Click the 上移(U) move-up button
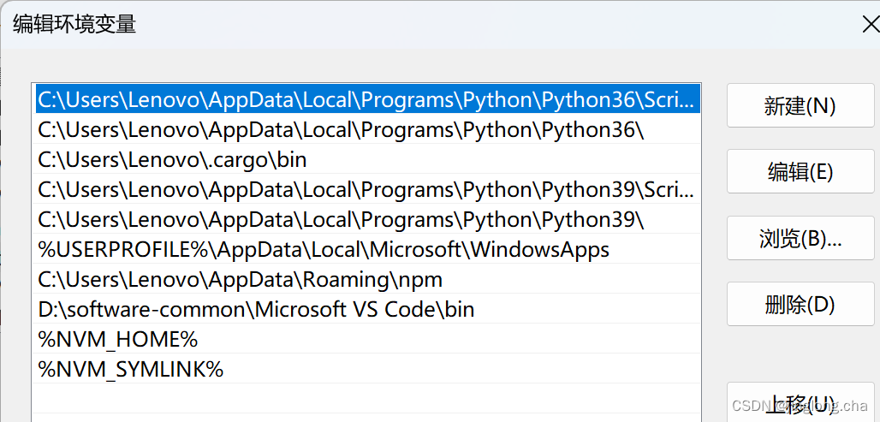 coord(800,403)
